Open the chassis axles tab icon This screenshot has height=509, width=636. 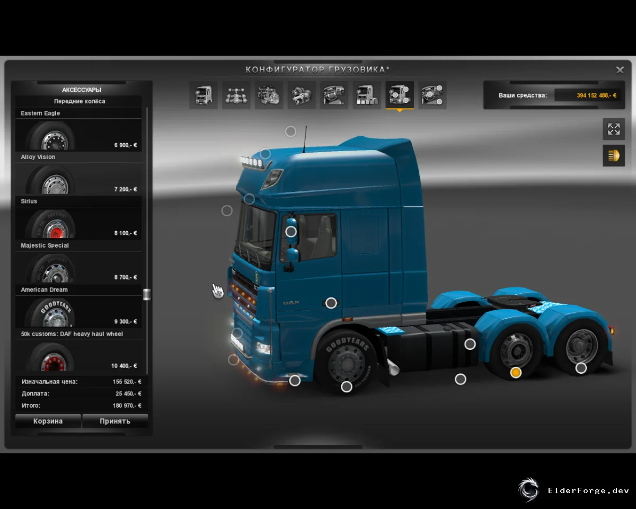click(236, 95)
